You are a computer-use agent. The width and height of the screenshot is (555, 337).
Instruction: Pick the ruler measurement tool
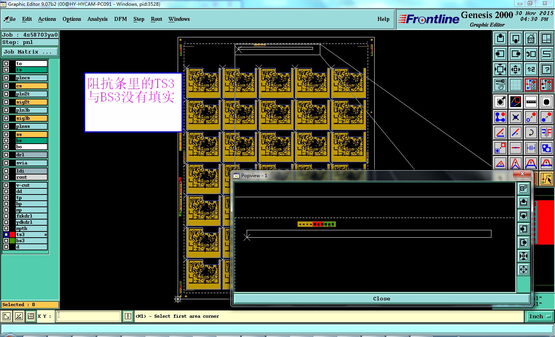[531, 102]
